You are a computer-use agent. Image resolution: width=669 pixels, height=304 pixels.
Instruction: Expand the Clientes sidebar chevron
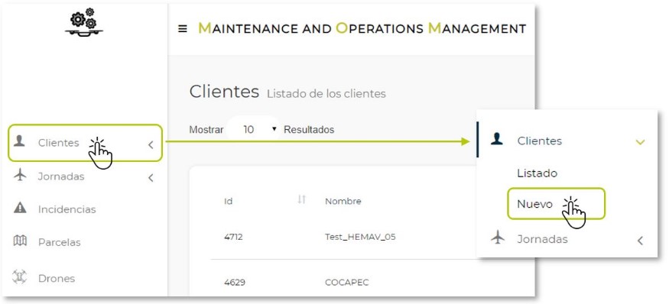pyautogui.click(x=151, y=145)
